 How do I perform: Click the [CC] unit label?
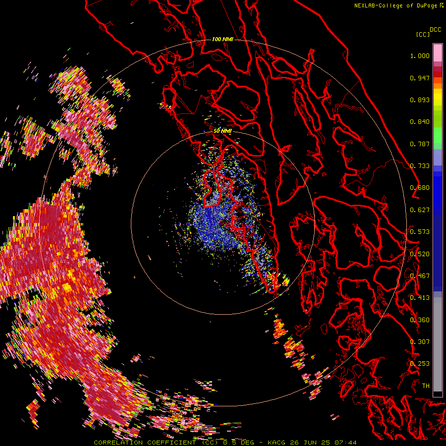click(423, 34)
